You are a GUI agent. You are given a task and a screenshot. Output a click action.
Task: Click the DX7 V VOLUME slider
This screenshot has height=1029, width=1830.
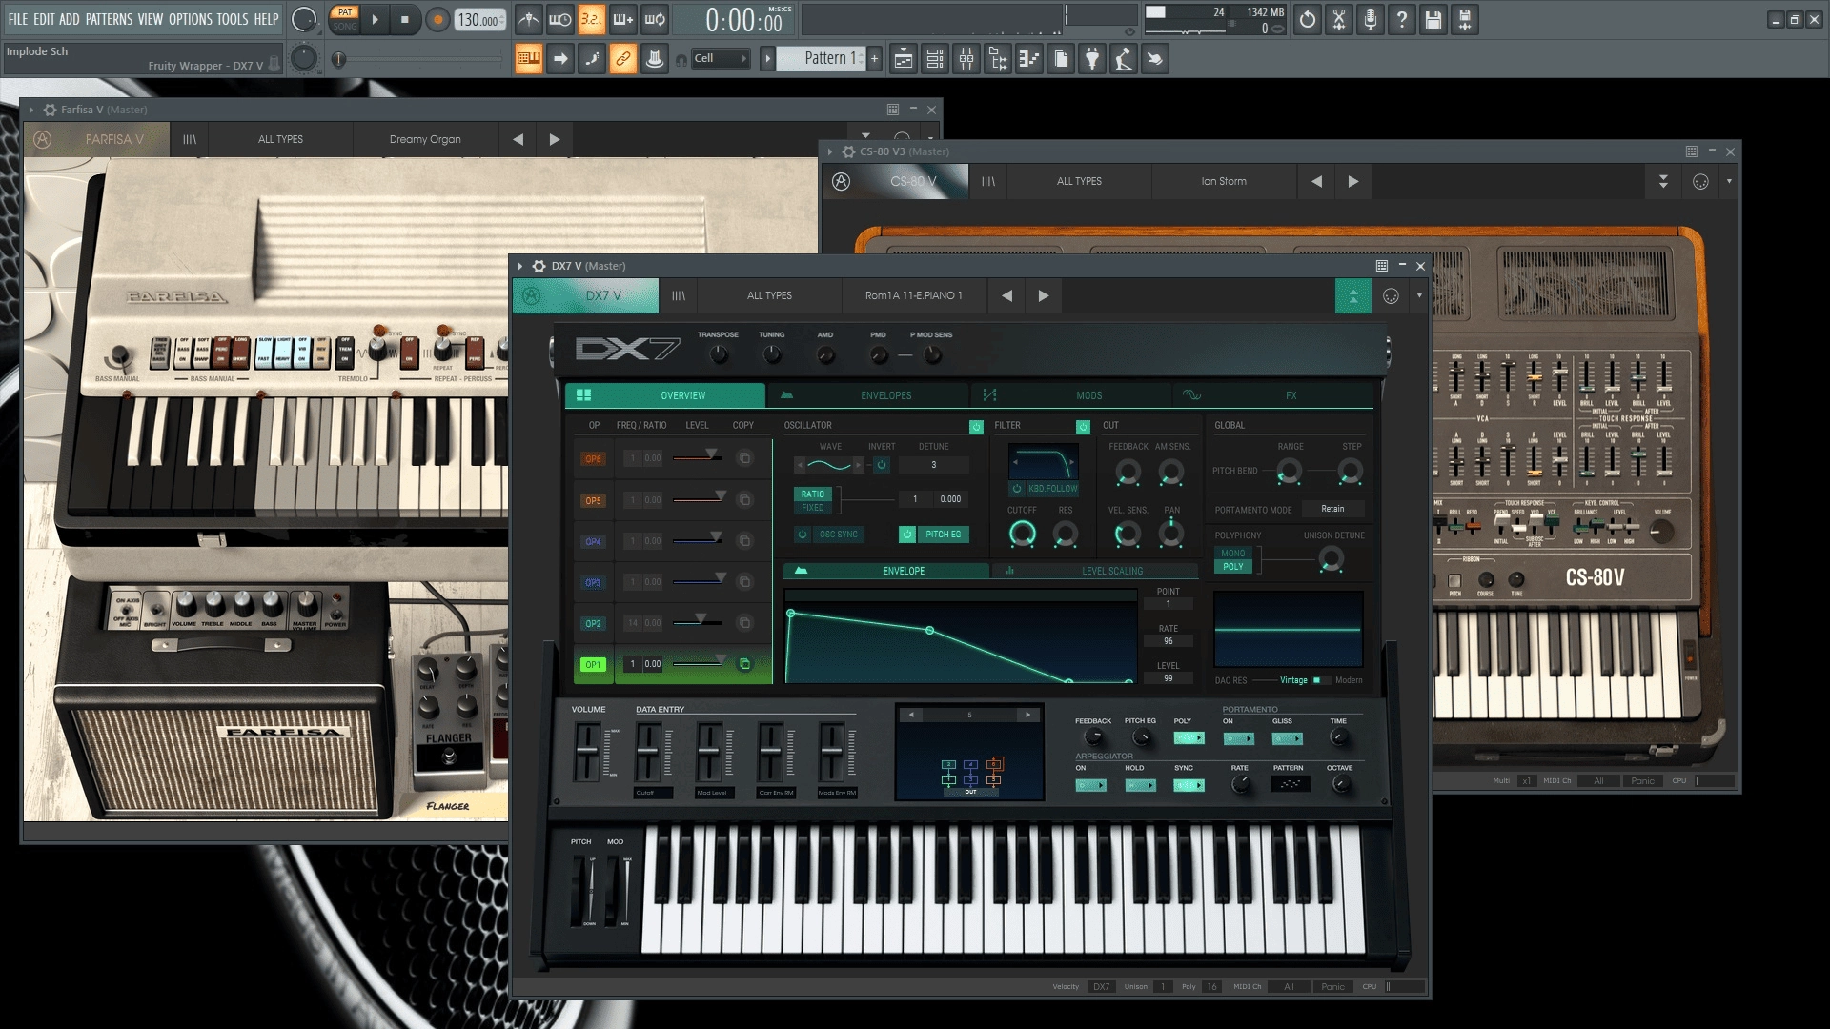[587, 752]
